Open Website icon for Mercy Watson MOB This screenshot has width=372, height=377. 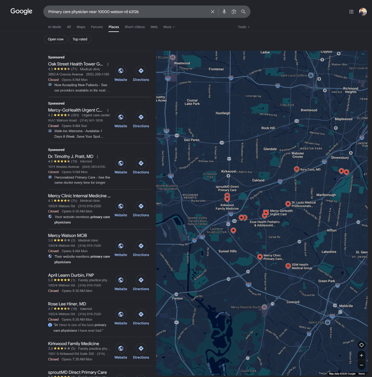[x=121, y=246]
